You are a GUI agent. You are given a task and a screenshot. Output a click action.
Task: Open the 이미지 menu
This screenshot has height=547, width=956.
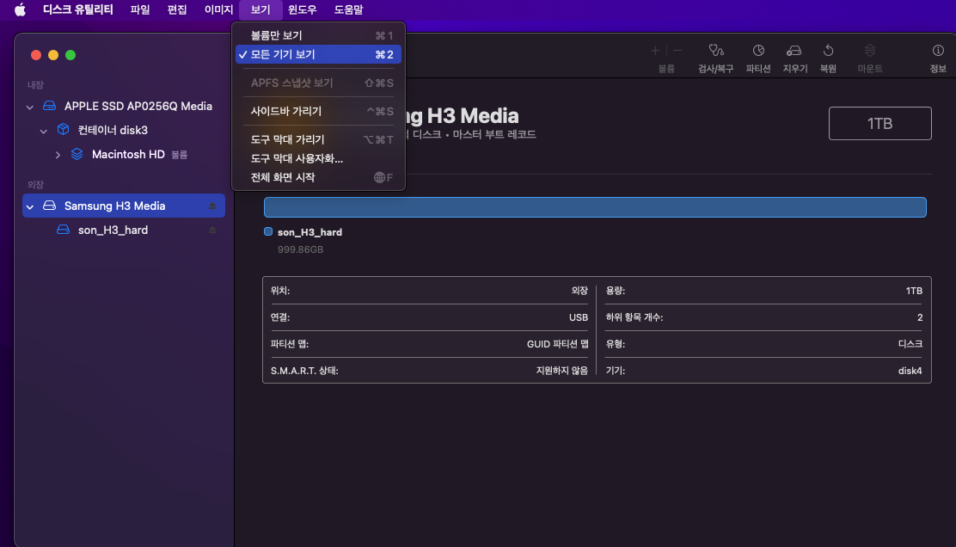click(218, 9)
